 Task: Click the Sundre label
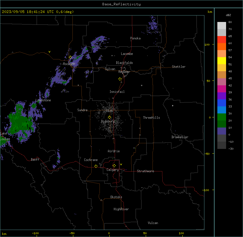coord(82,110)
